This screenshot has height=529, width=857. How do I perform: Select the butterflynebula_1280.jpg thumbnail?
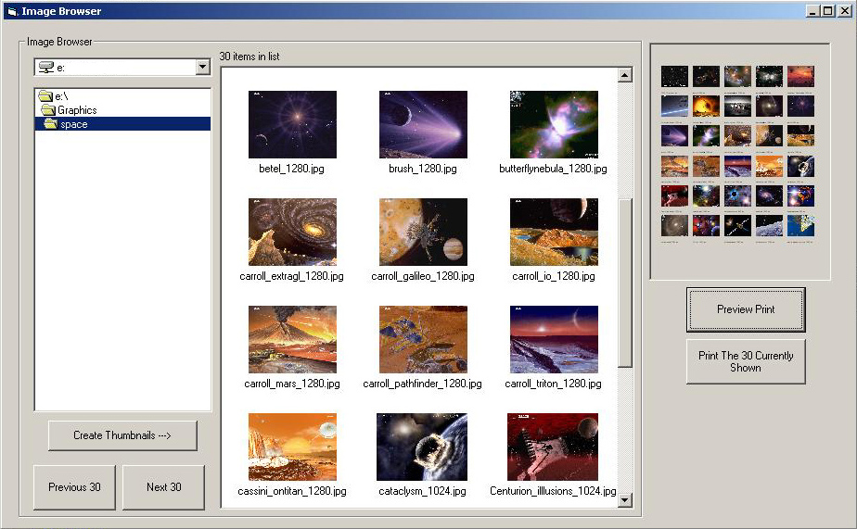click(554, 125)
